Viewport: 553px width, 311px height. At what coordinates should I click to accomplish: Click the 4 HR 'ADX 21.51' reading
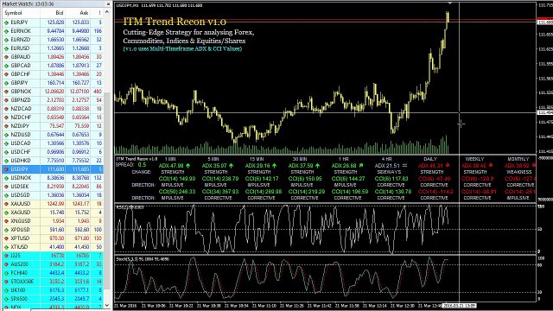(x=387, y=165)
